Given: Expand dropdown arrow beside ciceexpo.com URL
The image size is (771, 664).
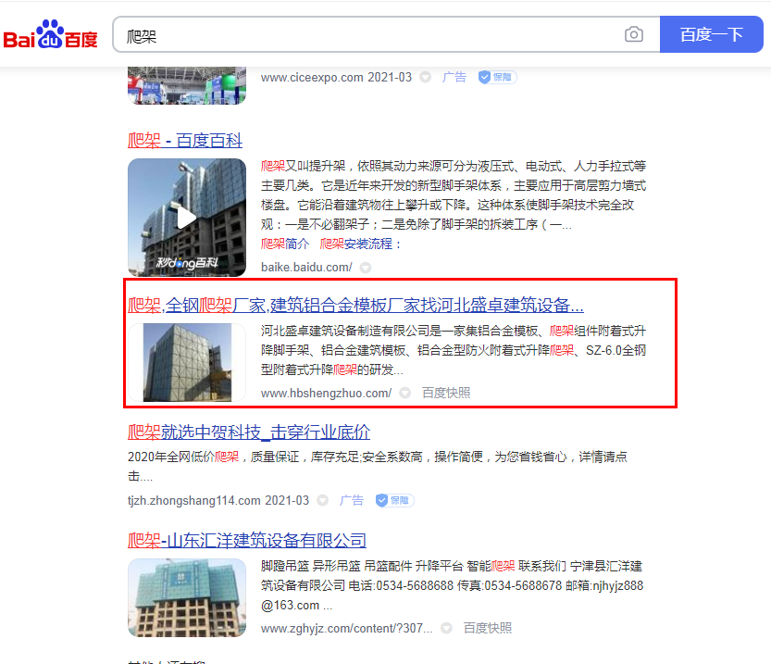Looking at the screenshot, I should pyautogui.click(x=425, y=78).
